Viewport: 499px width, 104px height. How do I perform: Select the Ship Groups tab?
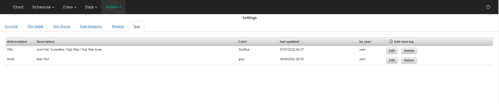pos(62,26)
